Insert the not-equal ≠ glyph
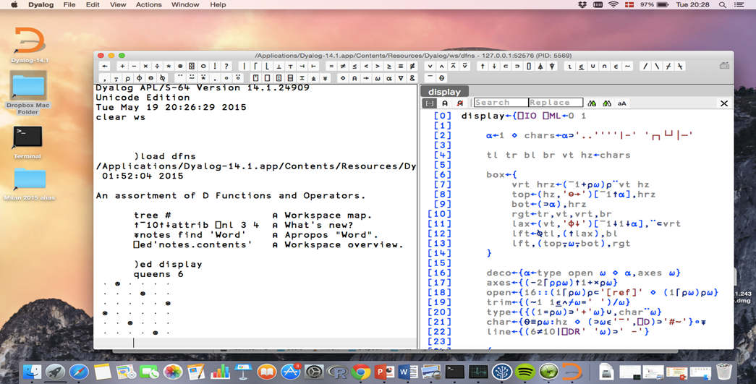The width and height of the screenshot is (756, 384). coord(343,66)
